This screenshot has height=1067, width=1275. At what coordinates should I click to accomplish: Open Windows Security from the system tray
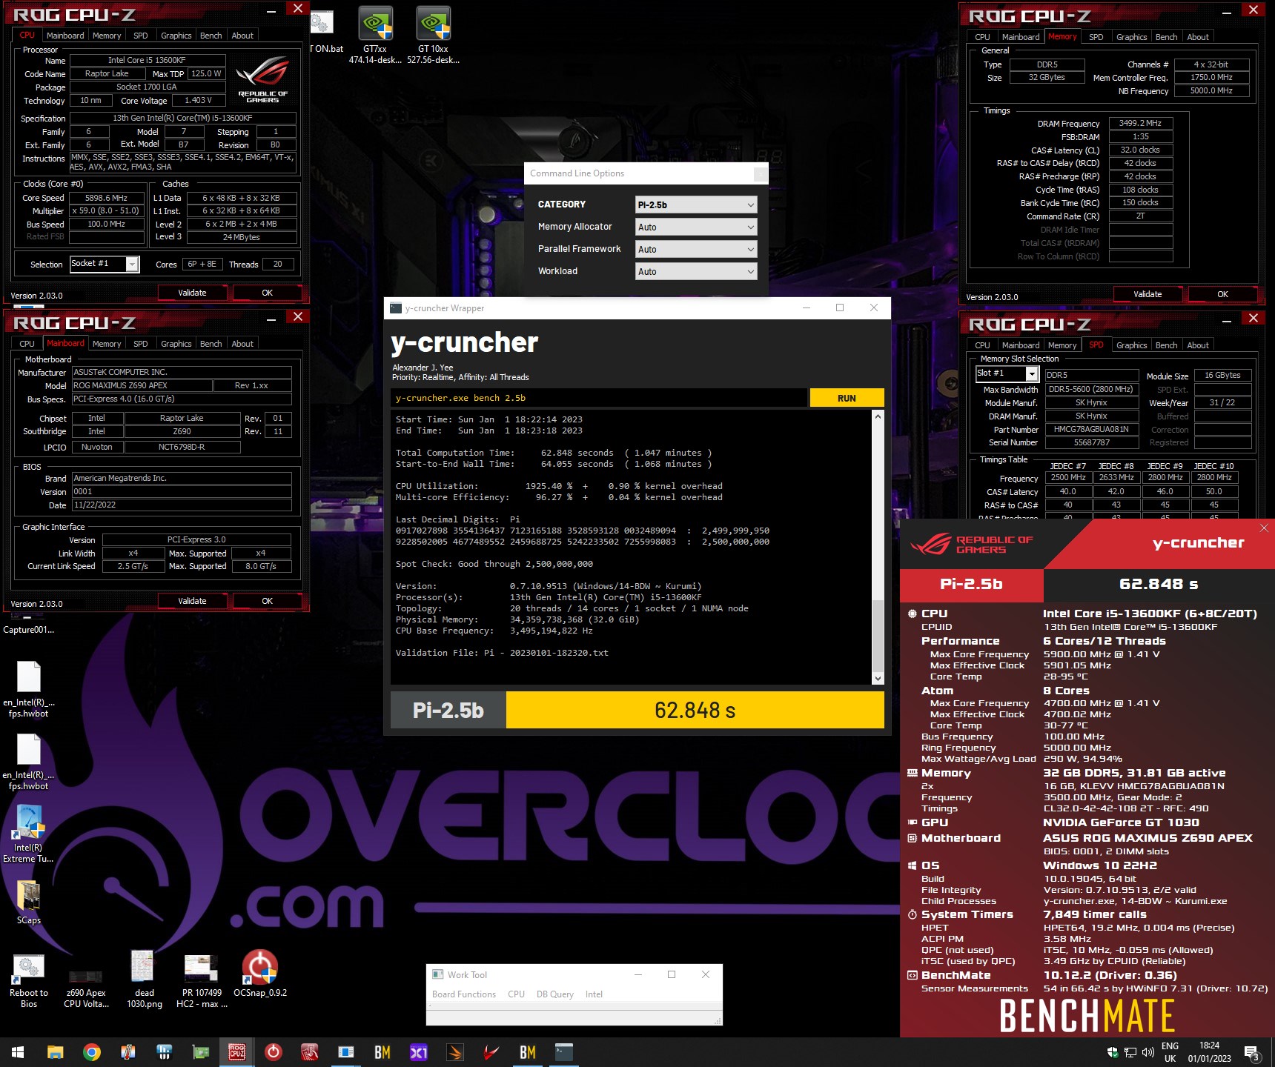tap(1113, 1052)
